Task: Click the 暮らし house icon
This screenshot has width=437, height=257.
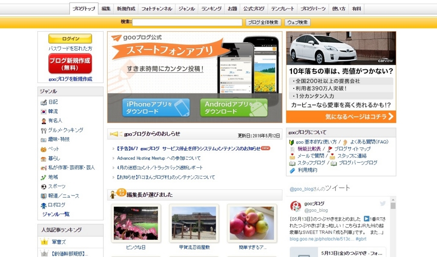Action: [44, 159]
